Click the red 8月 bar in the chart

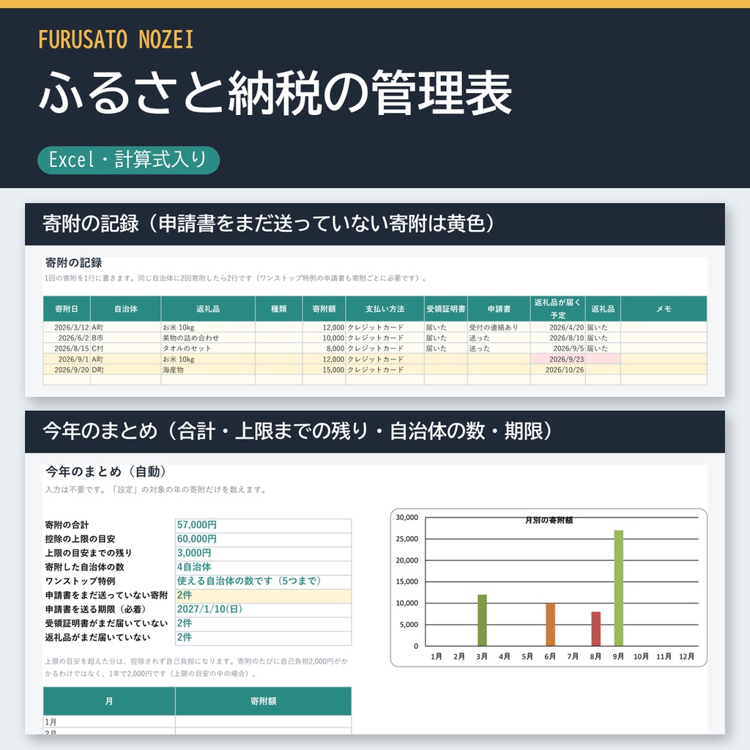pos(596,629)
